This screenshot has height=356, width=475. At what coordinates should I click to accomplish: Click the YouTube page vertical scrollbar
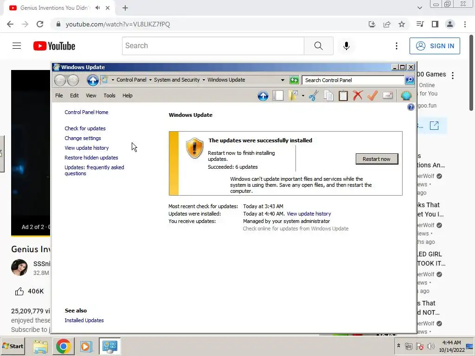(x=471, y=73)
